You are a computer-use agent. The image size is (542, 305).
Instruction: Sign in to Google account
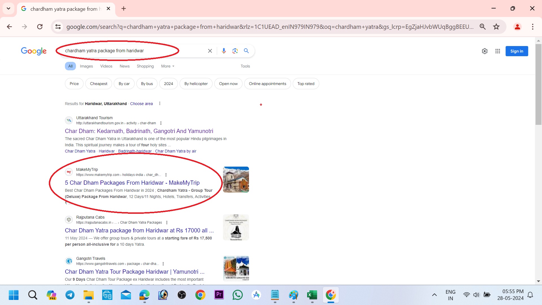[x=517, y=51]
